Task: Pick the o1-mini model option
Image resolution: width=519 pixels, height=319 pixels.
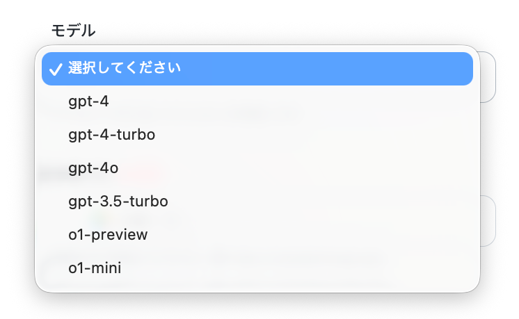Action: [x=257, y=268]
